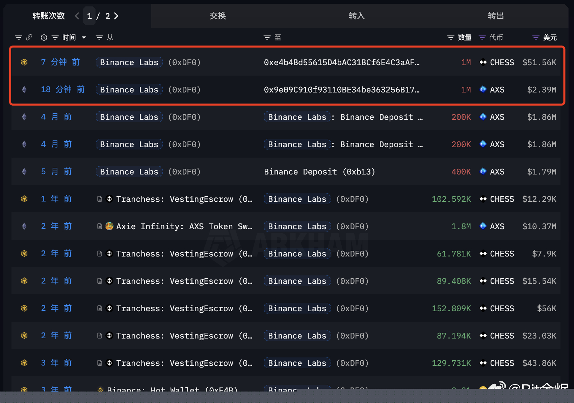The height and width of the screenshot is (403, 574).
Task: Click Tranchess: VestingEscrow in $7.9K row
Action: click(x=184, y=254)
